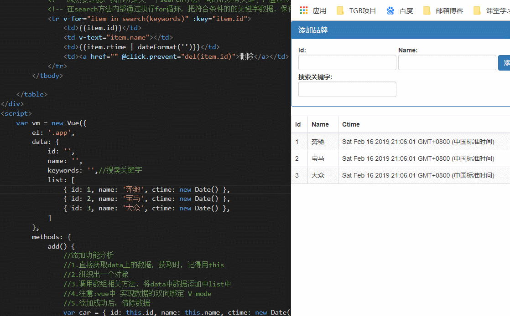Select the Ctime value in row 1
Image resolution: width=510 pixels, height=316 pixels.
pyautogui.click(x=418, y=142)
